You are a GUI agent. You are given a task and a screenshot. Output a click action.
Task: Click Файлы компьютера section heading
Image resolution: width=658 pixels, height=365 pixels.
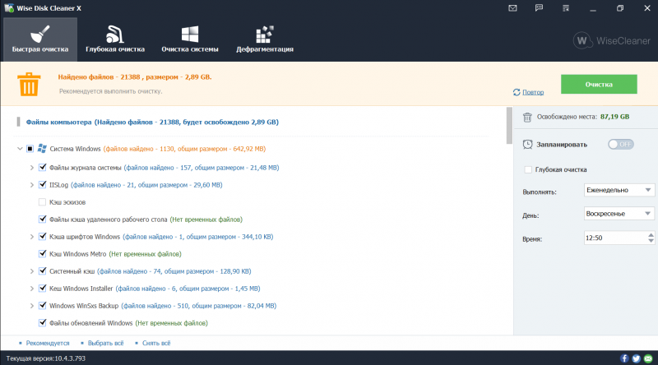[x=152, y=122]
